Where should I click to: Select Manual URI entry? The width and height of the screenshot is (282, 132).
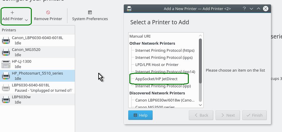click(x=140, y=36)
